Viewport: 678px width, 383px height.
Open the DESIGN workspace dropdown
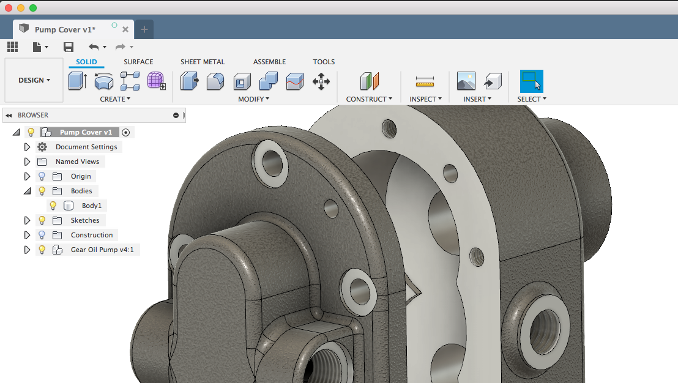click(34, 80)
